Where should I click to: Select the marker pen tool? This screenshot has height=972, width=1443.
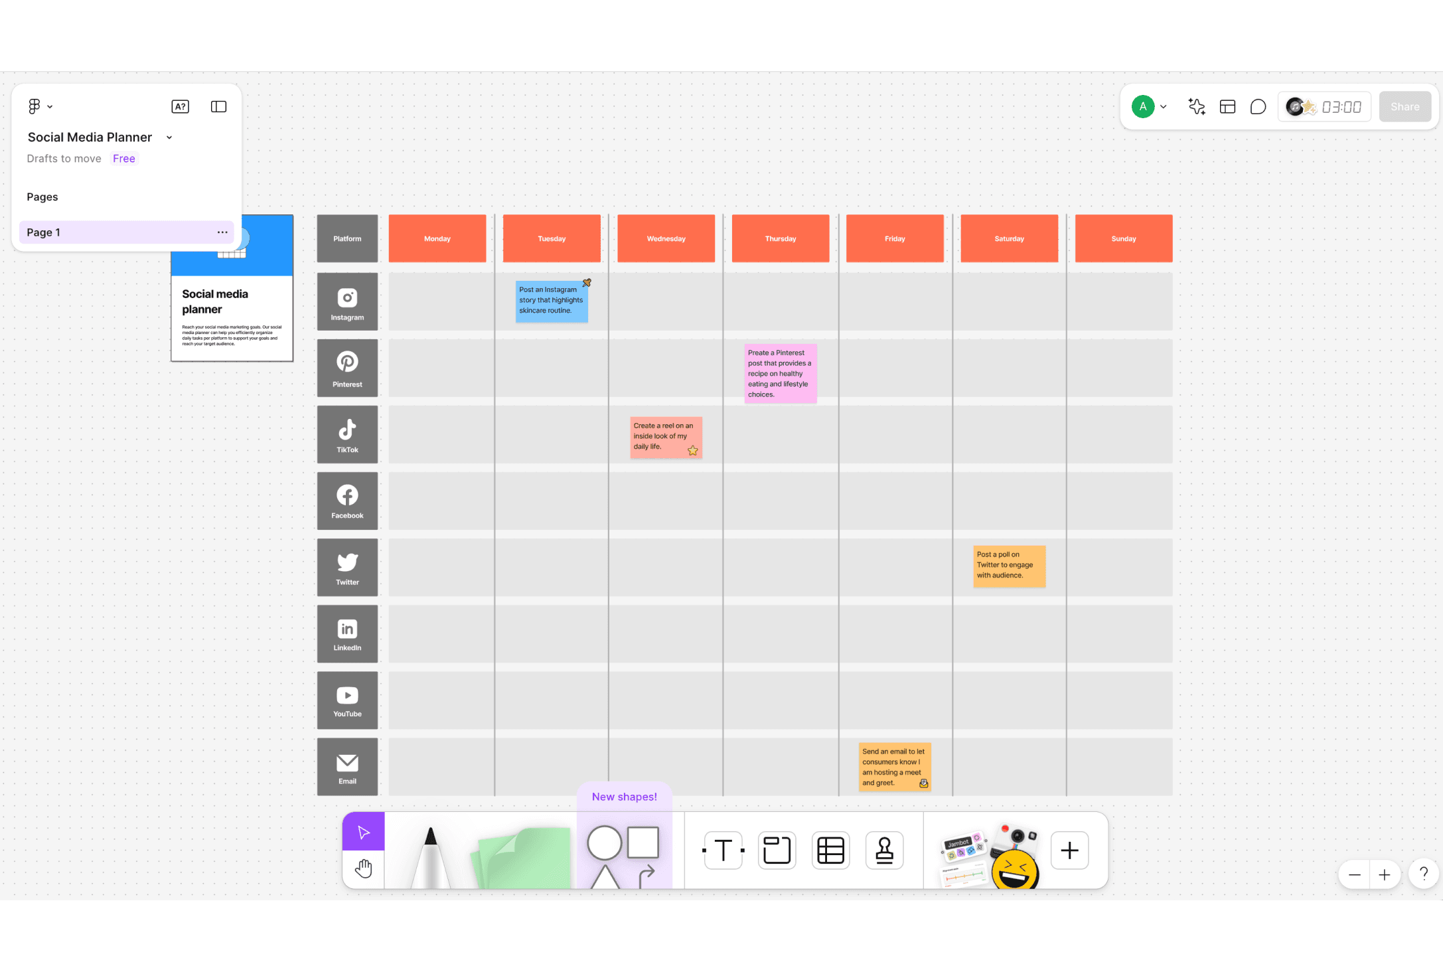tap(431, 856)
